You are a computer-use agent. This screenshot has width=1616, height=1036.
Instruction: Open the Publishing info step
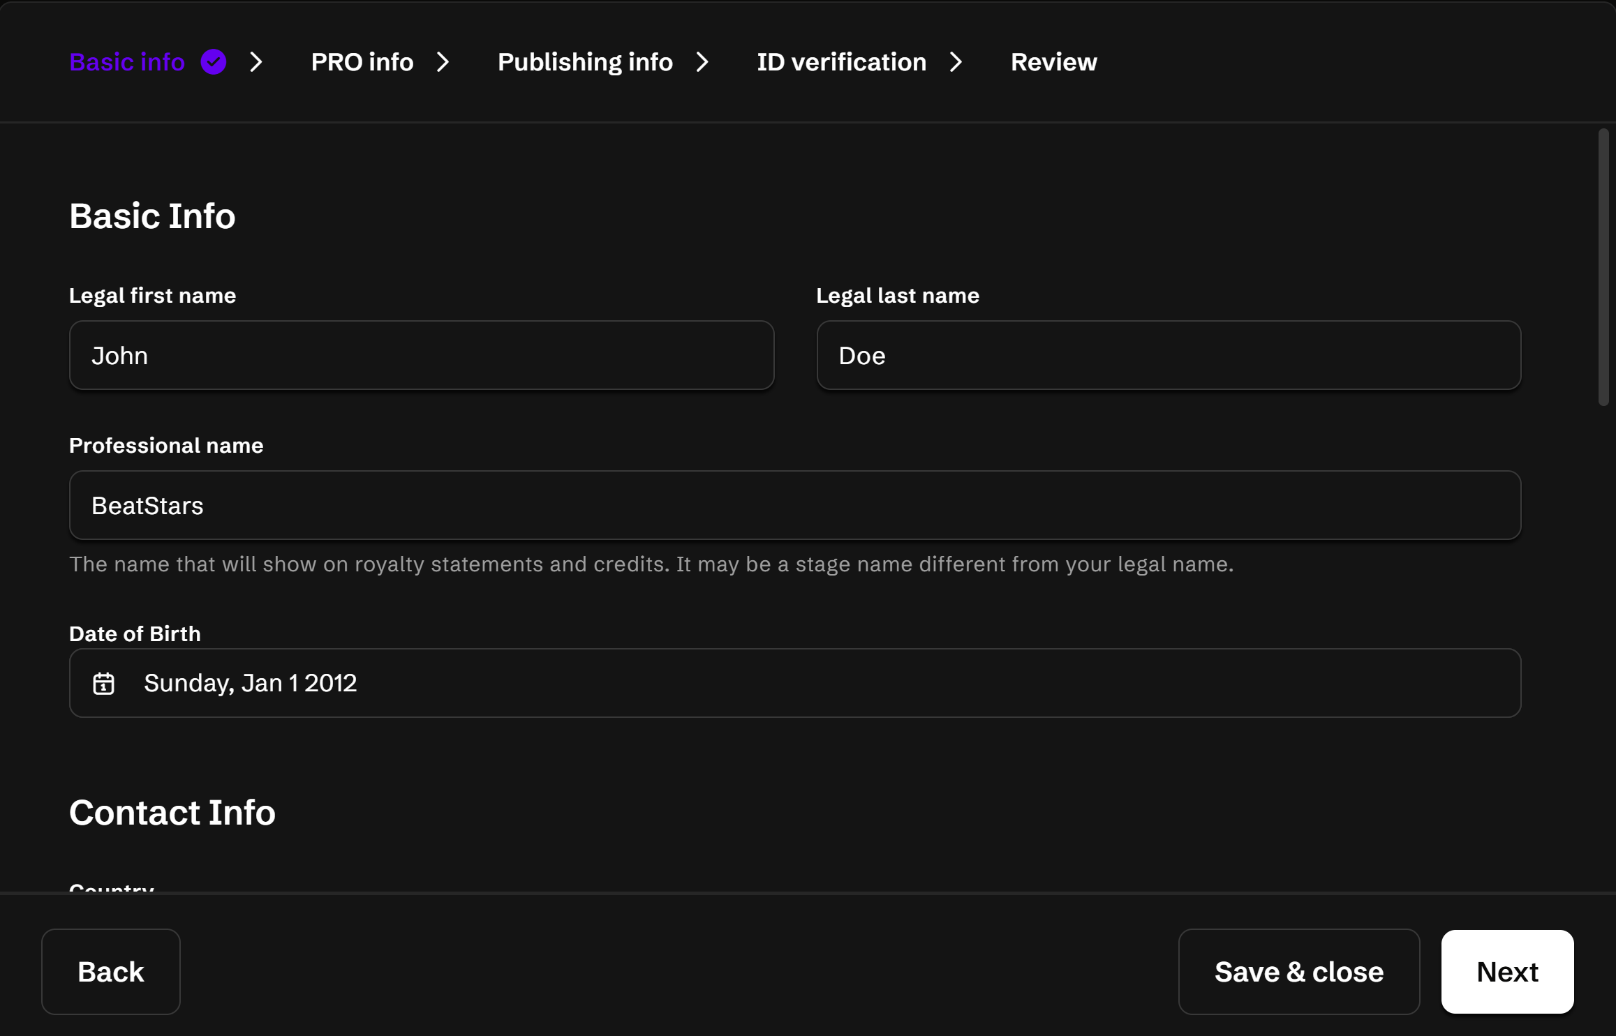584,62
